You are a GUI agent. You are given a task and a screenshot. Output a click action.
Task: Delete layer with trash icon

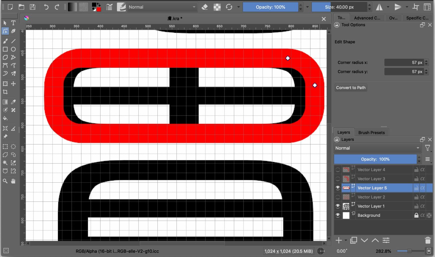(428, 241)
